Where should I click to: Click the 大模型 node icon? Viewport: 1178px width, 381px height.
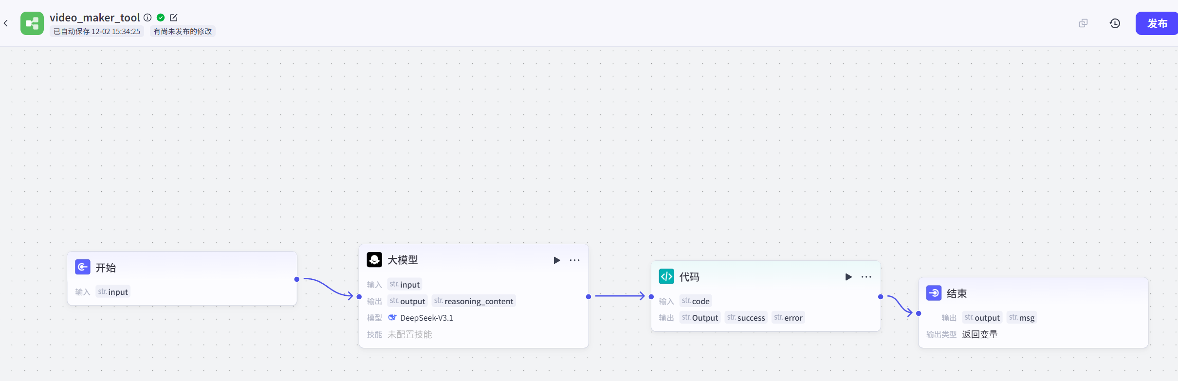pyautogui.click(x=374, y=260)
